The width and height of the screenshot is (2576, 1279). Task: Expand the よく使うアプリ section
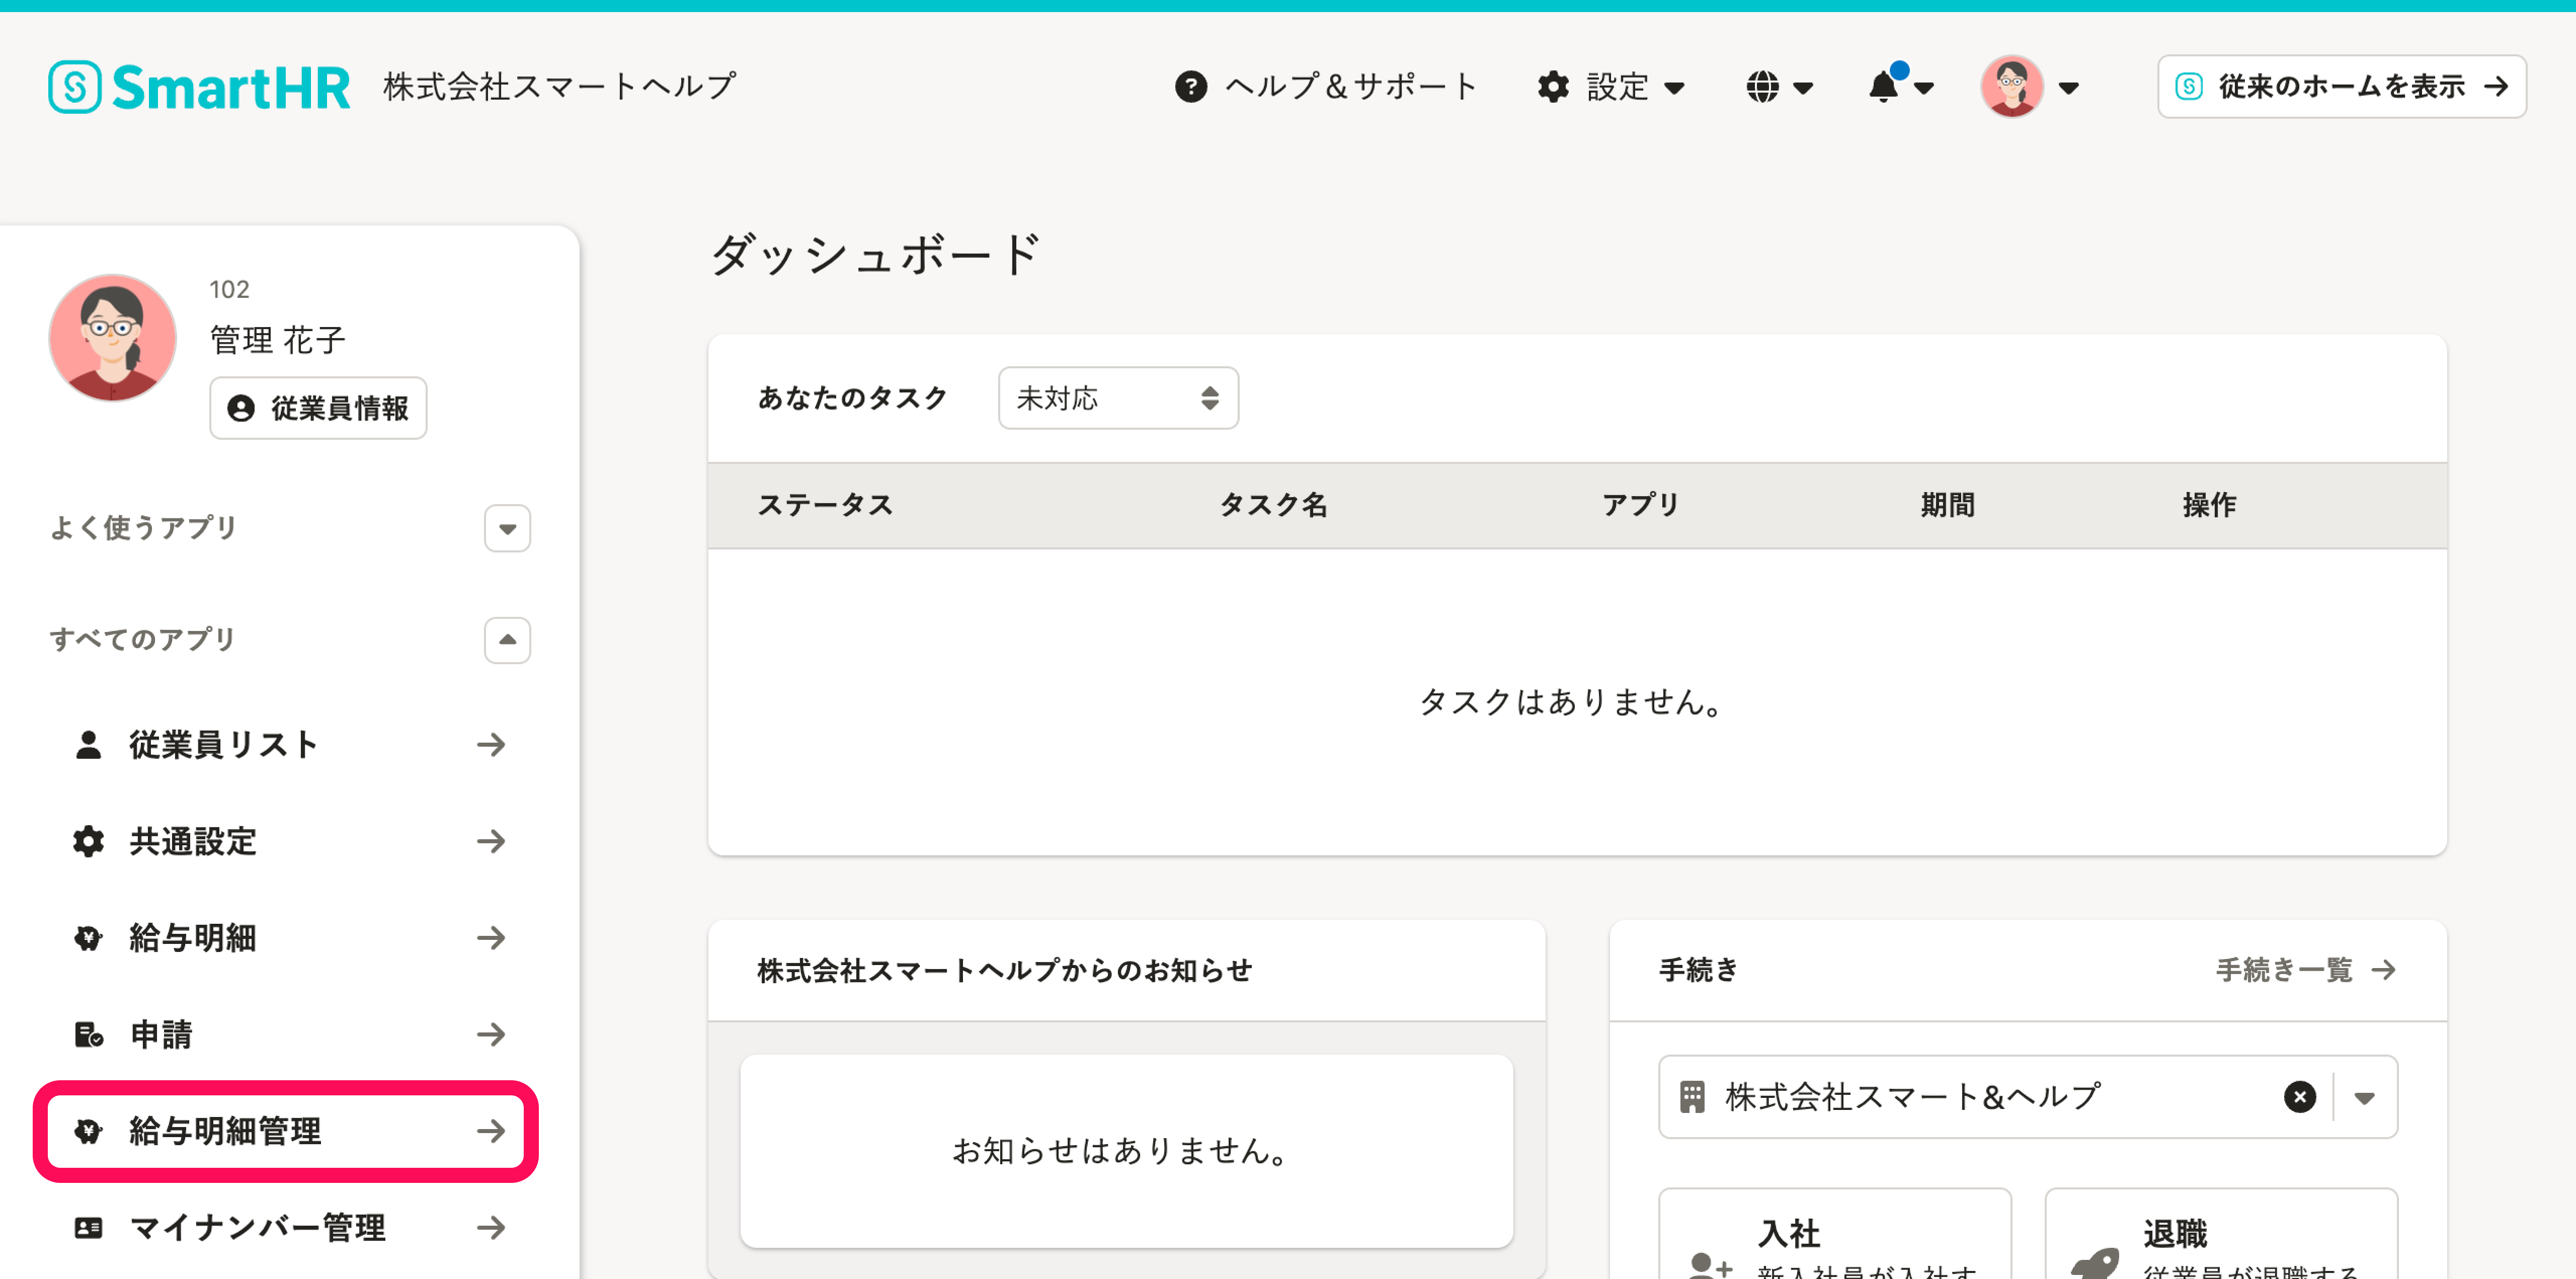click(x=507, y=528)
